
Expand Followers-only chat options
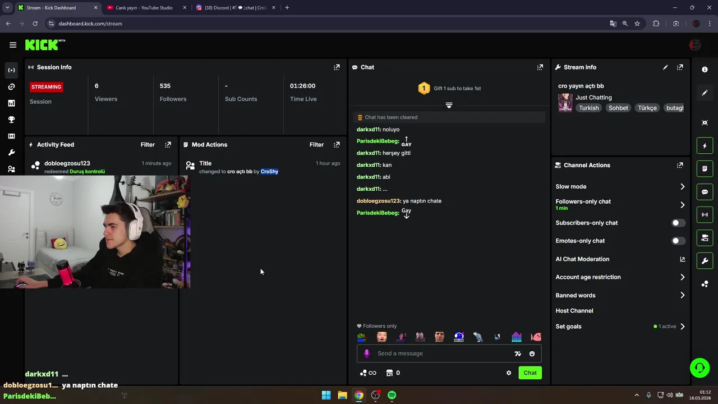point(683,205)
